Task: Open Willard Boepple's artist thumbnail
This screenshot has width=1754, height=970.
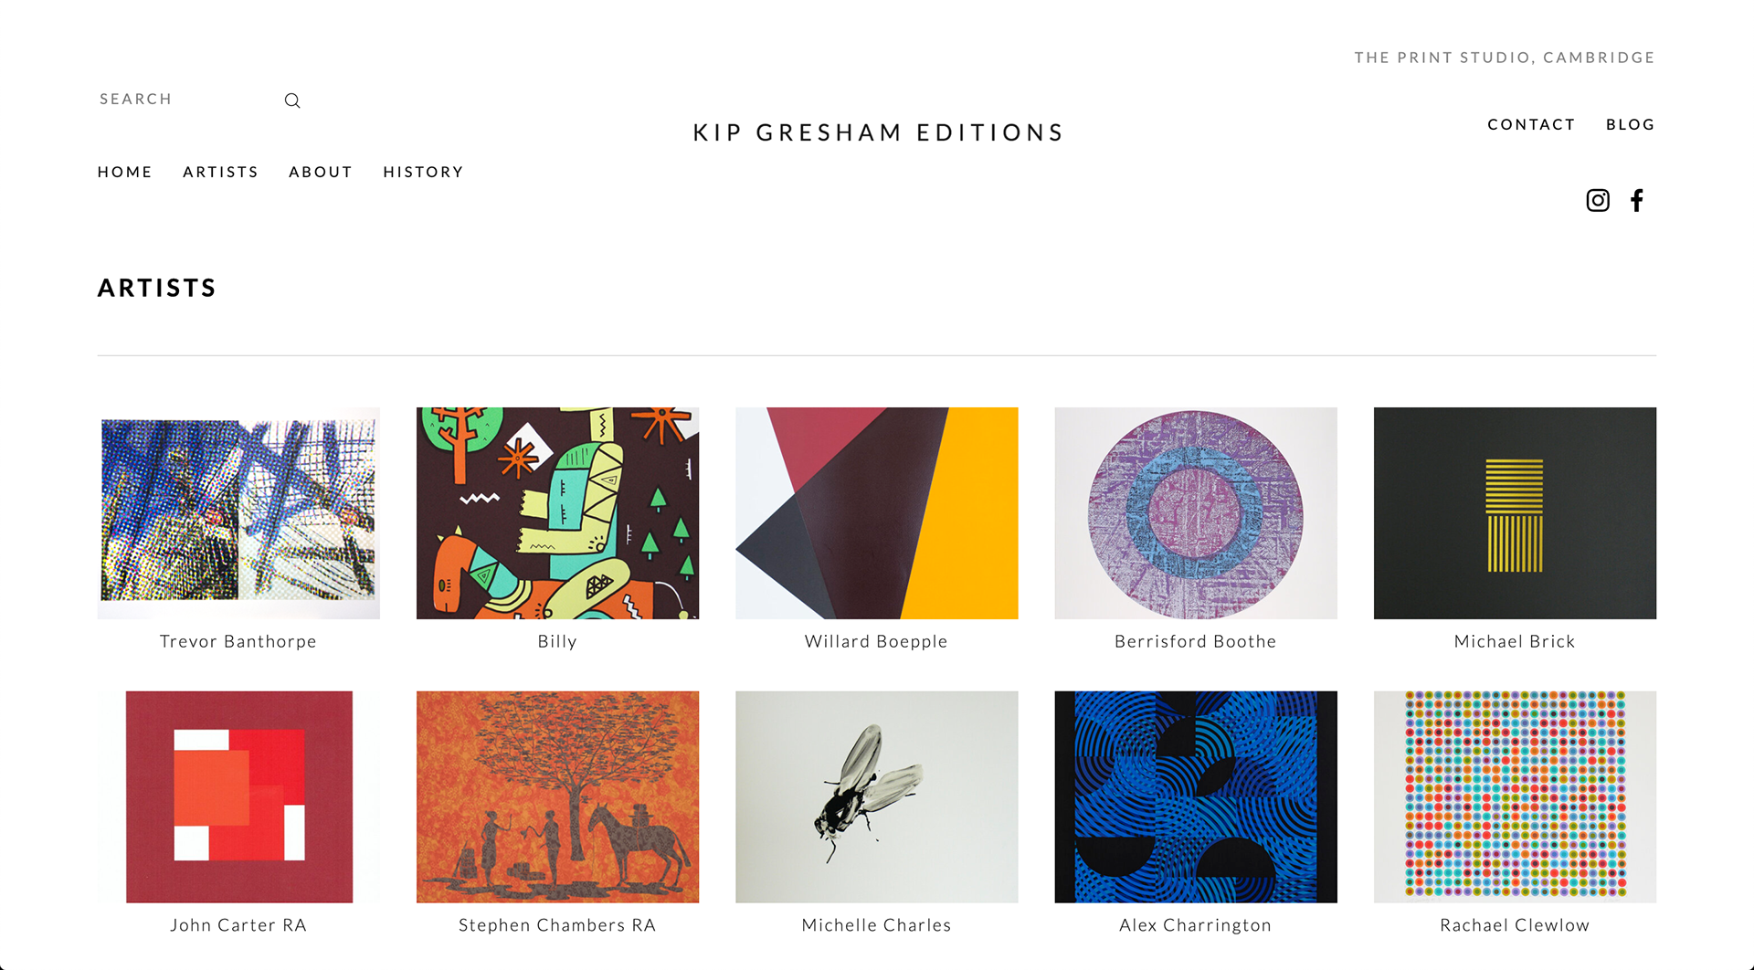Action: pos(876,513)
